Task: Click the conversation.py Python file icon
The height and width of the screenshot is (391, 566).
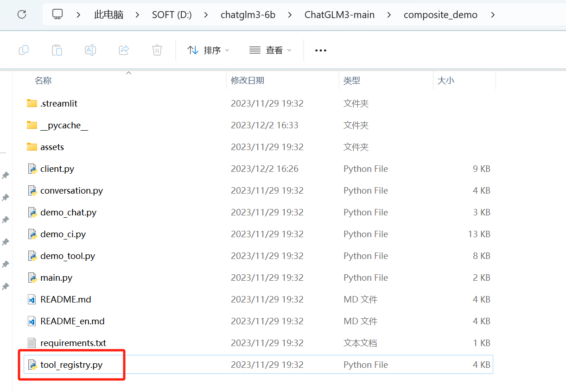Action: (x=32, y=190)
